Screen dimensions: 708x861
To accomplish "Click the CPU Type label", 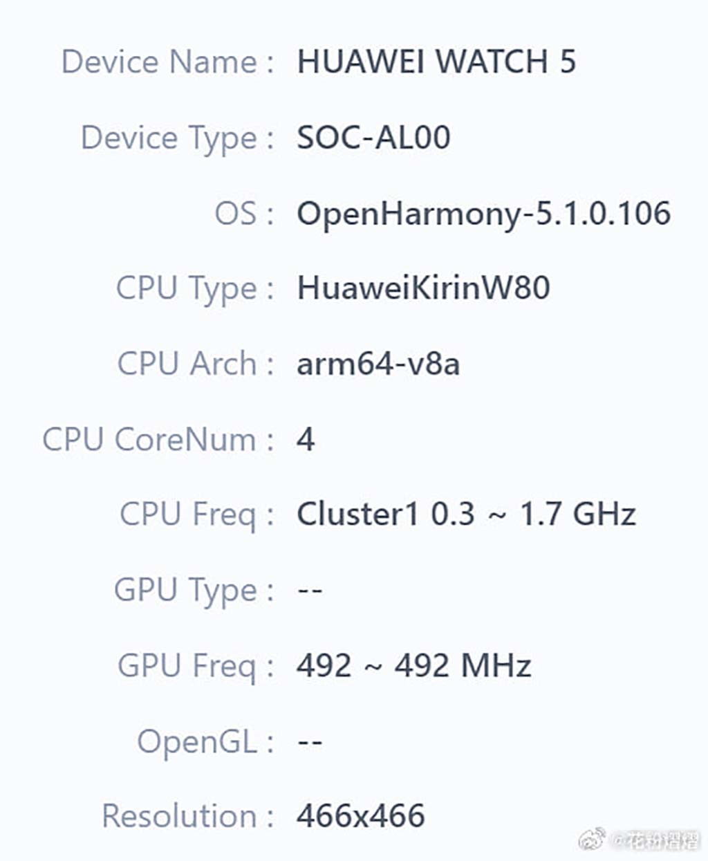I will (187, 288).
